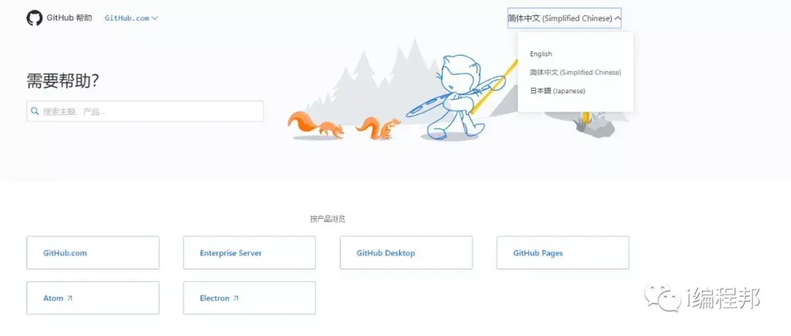The width and height of the screenshot is (791, 336).
Task: Click the GitHub 帮助 header link
Action: point(69,18)
